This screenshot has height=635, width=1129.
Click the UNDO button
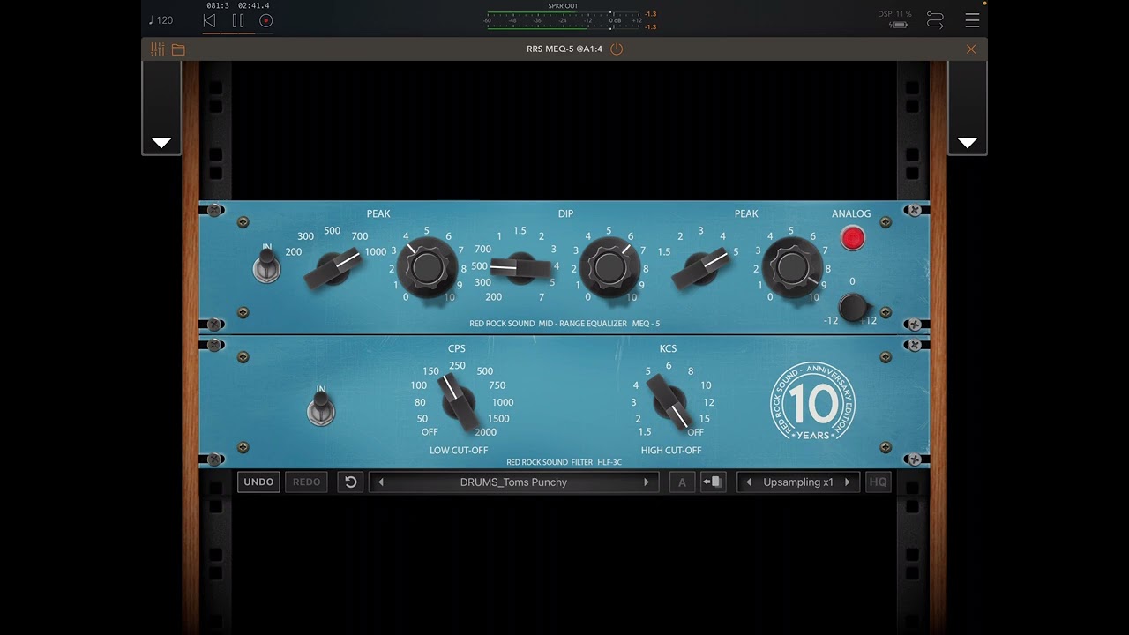(x=258, y=482)
